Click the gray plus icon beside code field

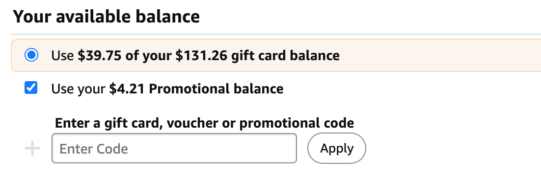click(x=32, y=149)
